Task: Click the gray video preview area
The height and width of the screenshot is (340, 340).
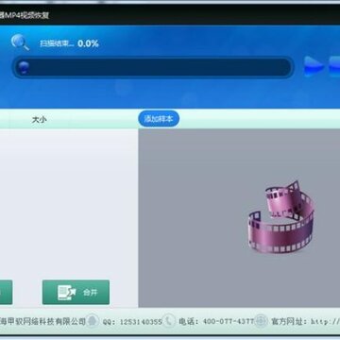Action: pyautogui.click(x=239, y=218)
